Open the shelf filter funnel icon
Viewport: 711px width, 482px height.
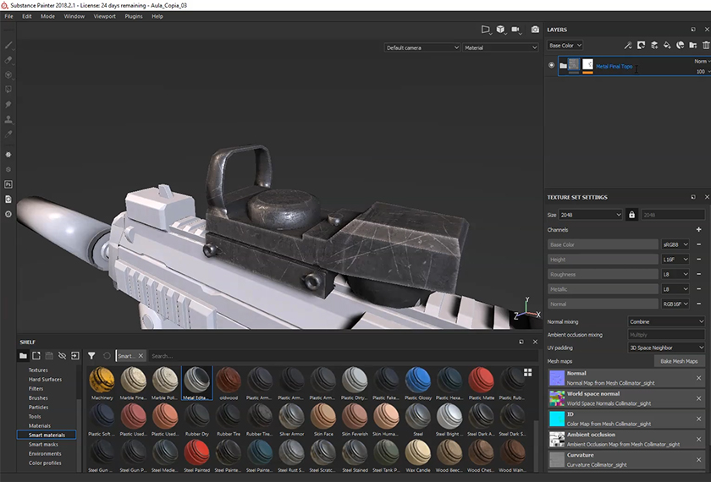tap(91, 356)
